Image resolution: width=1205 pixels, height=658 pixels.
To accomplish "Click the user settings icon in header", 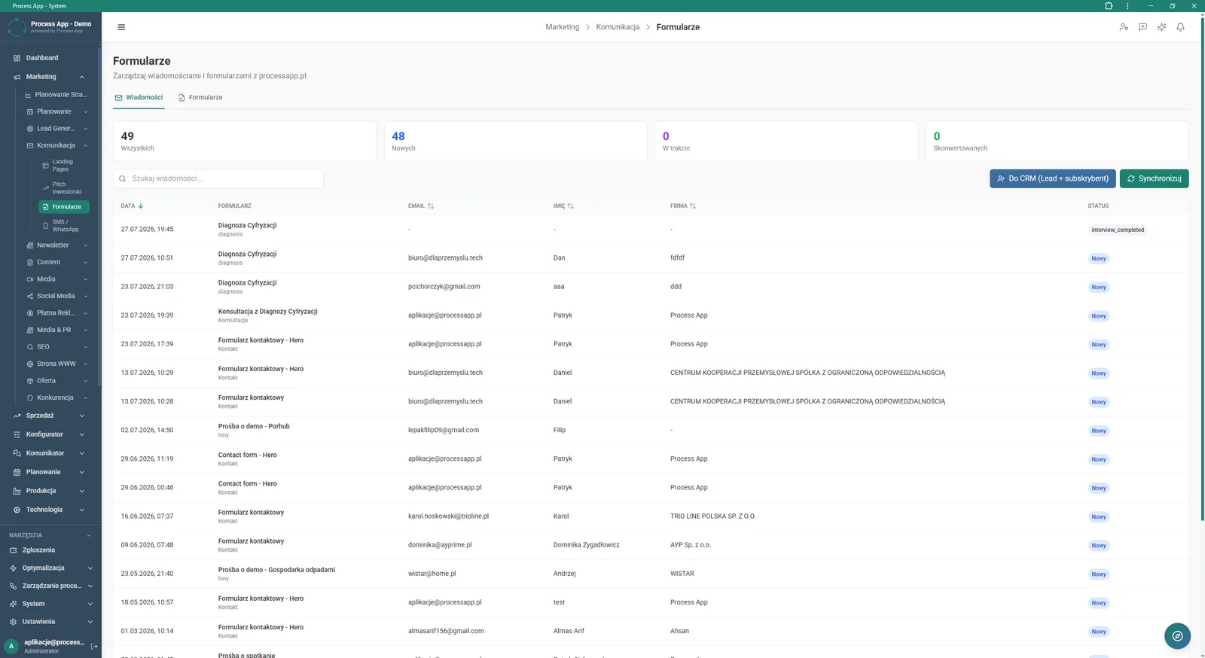I will click(x=1124, y=27).
